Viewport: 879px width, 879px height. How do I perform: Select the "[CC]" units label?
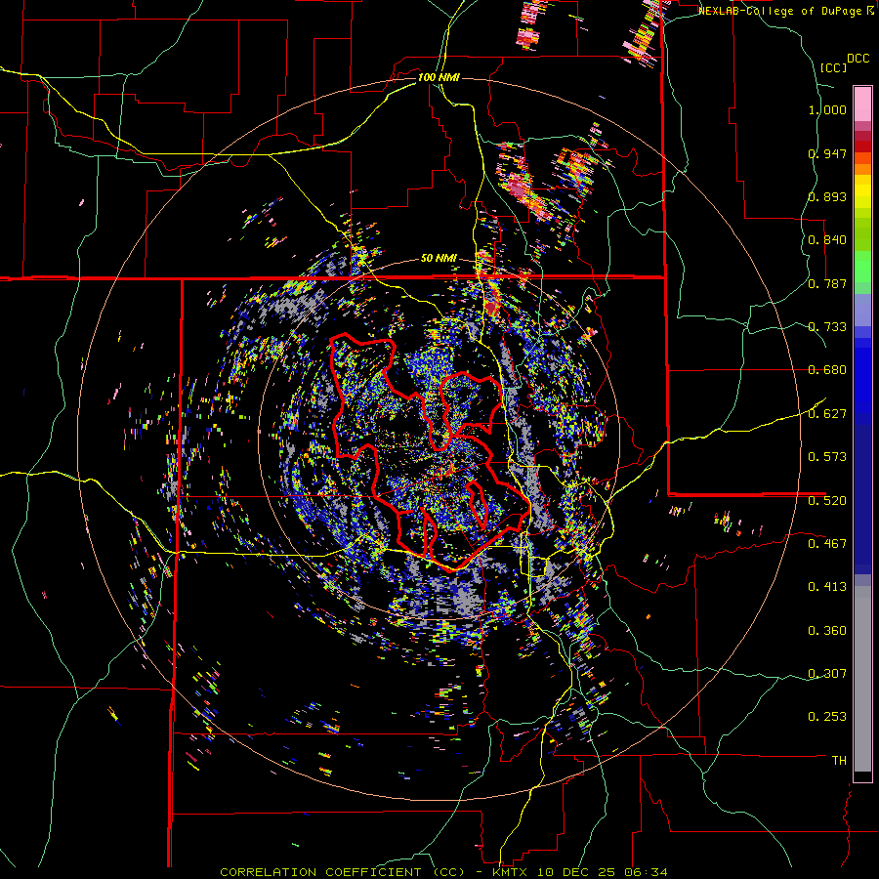coord(834,67)
